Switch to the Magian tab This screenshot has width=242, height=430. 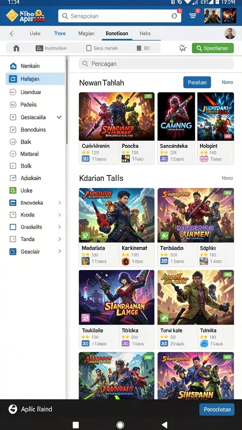[x=86, y=34]
